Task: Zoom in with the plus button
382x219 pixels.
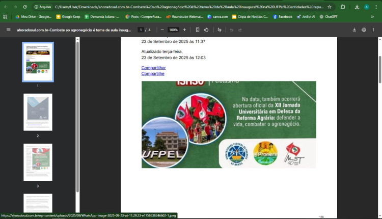Action: (184, 30)
